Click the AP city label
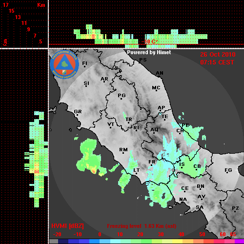Viewport: 244px width, 244px height. 162,108
